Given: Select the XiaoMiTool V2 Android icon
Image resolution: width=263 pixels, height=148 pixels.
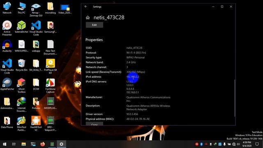Looking at the screenshot, I should click(x=36, y=124).
